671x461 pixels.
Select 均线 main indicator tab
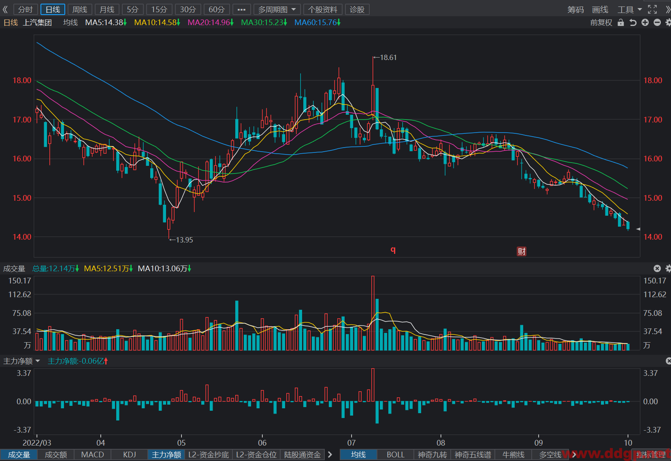click(x=358, y=455)
